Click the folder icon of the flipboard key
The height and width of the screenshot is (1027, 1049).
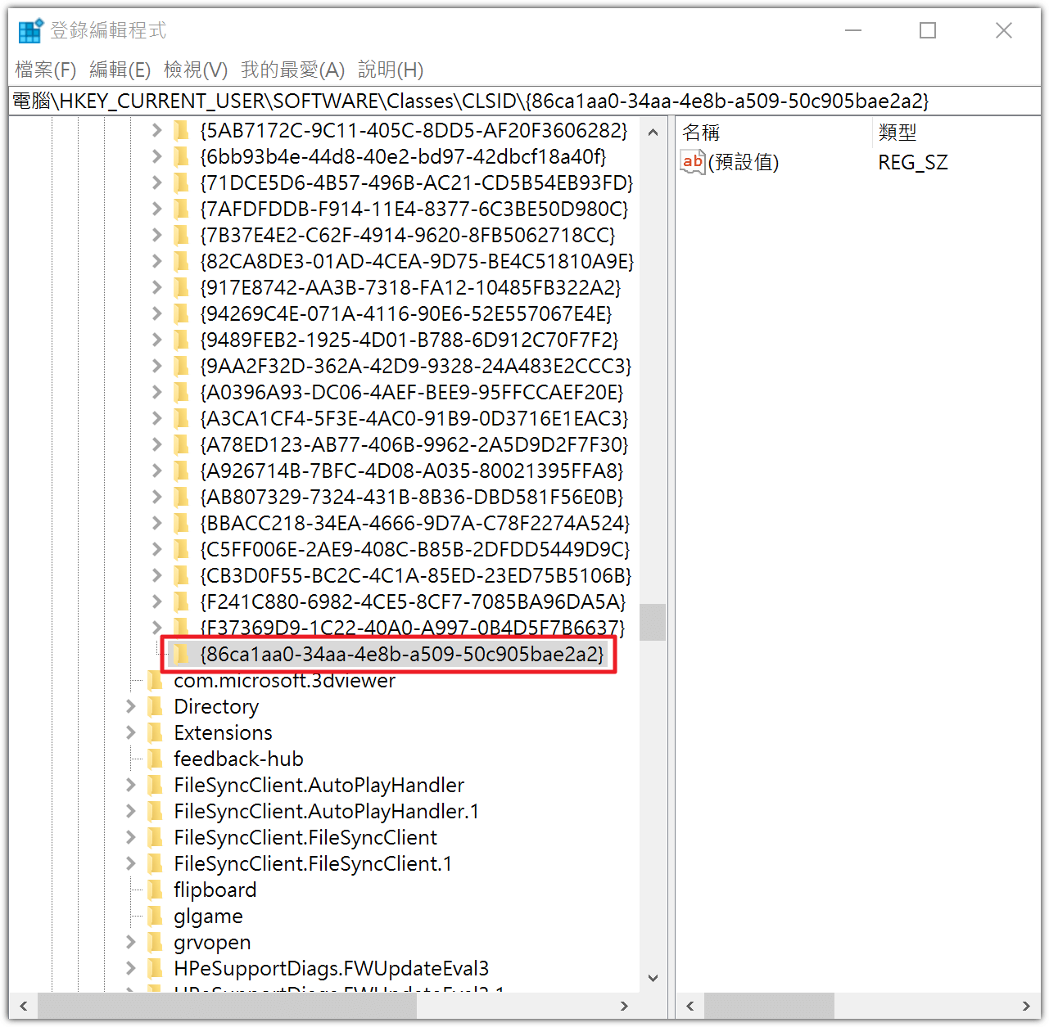coord(155,890)
